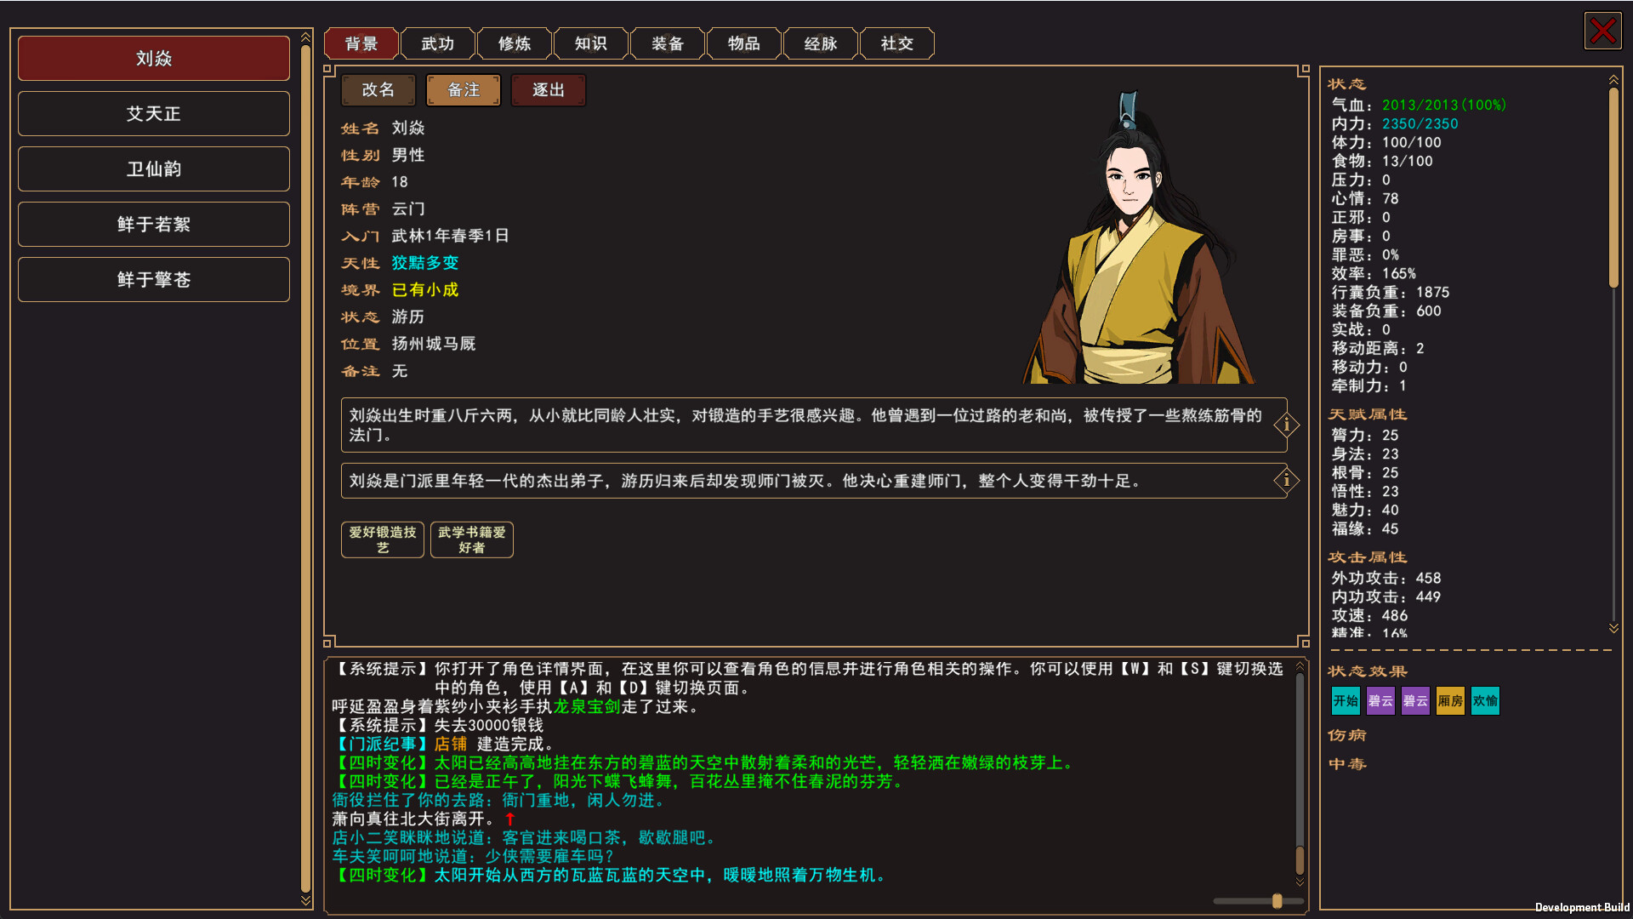The image size is (1633, 919).
Task: Click the 改名 rename button
Action: coord(378,89)
